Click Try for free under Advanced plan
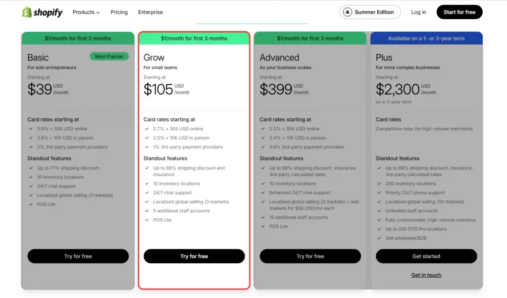507x298 pixels. [310, 256]
